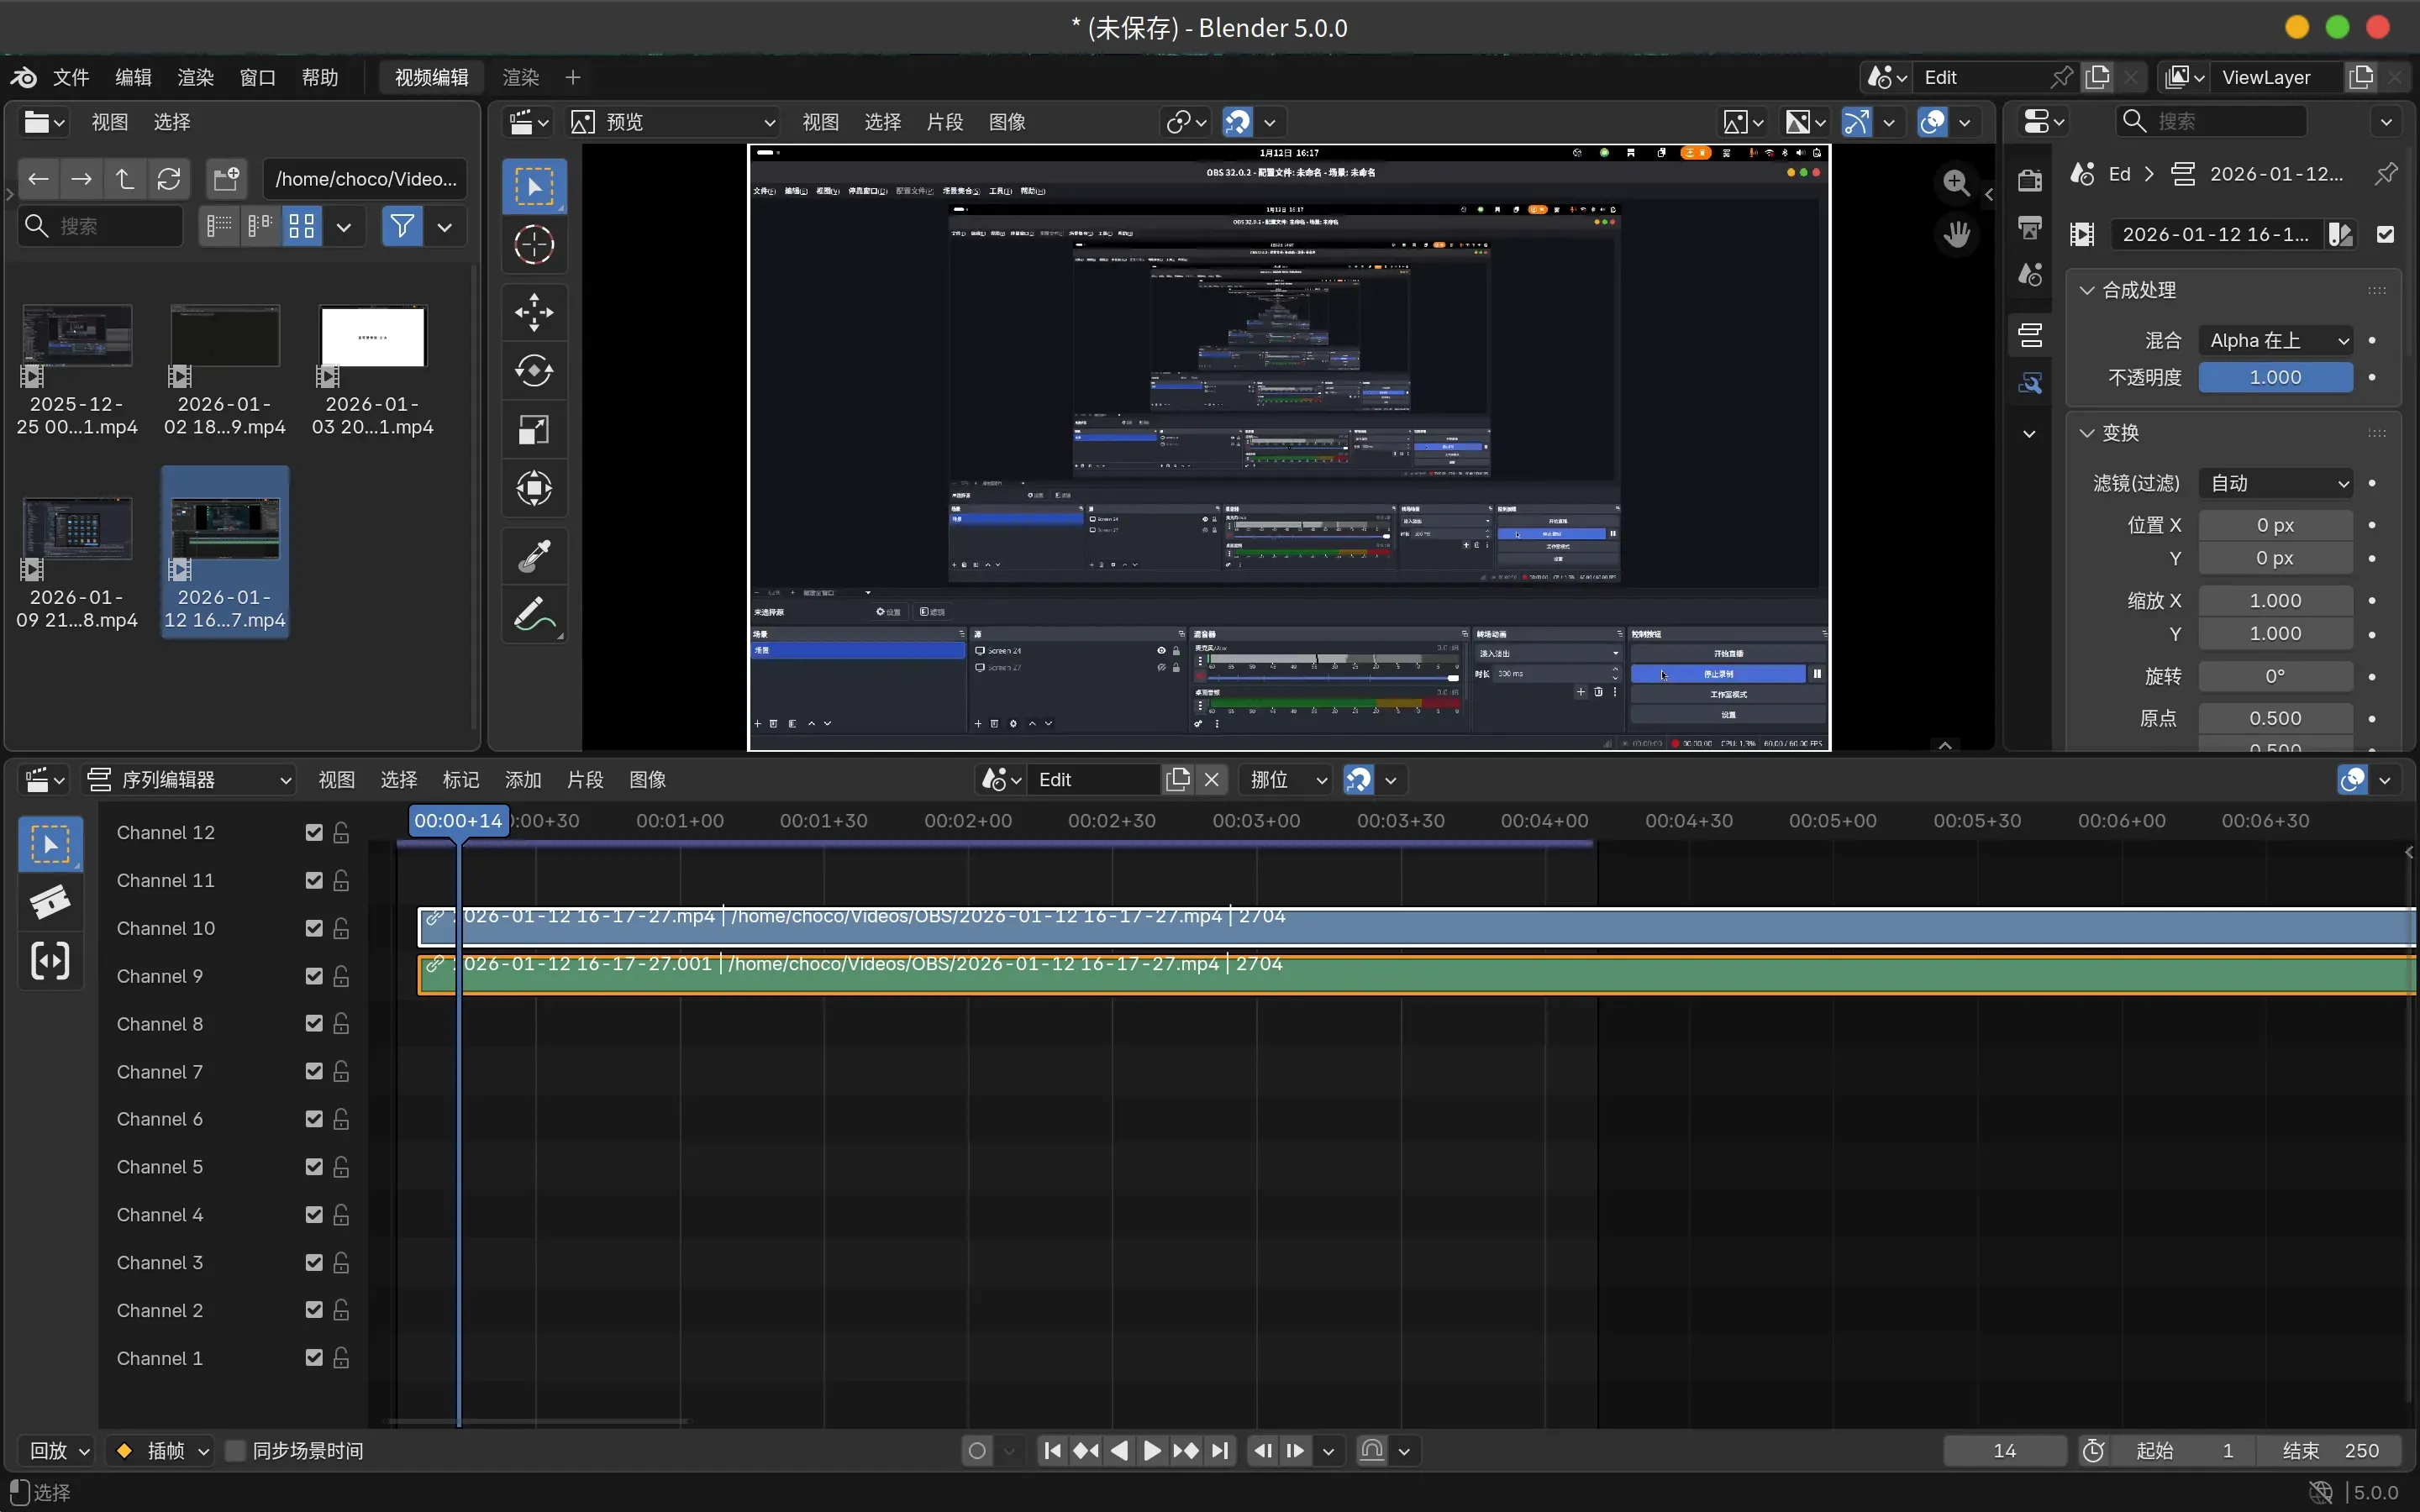
Task: Switch to the 渲染 workspace tab
Action: coord(520,77)
